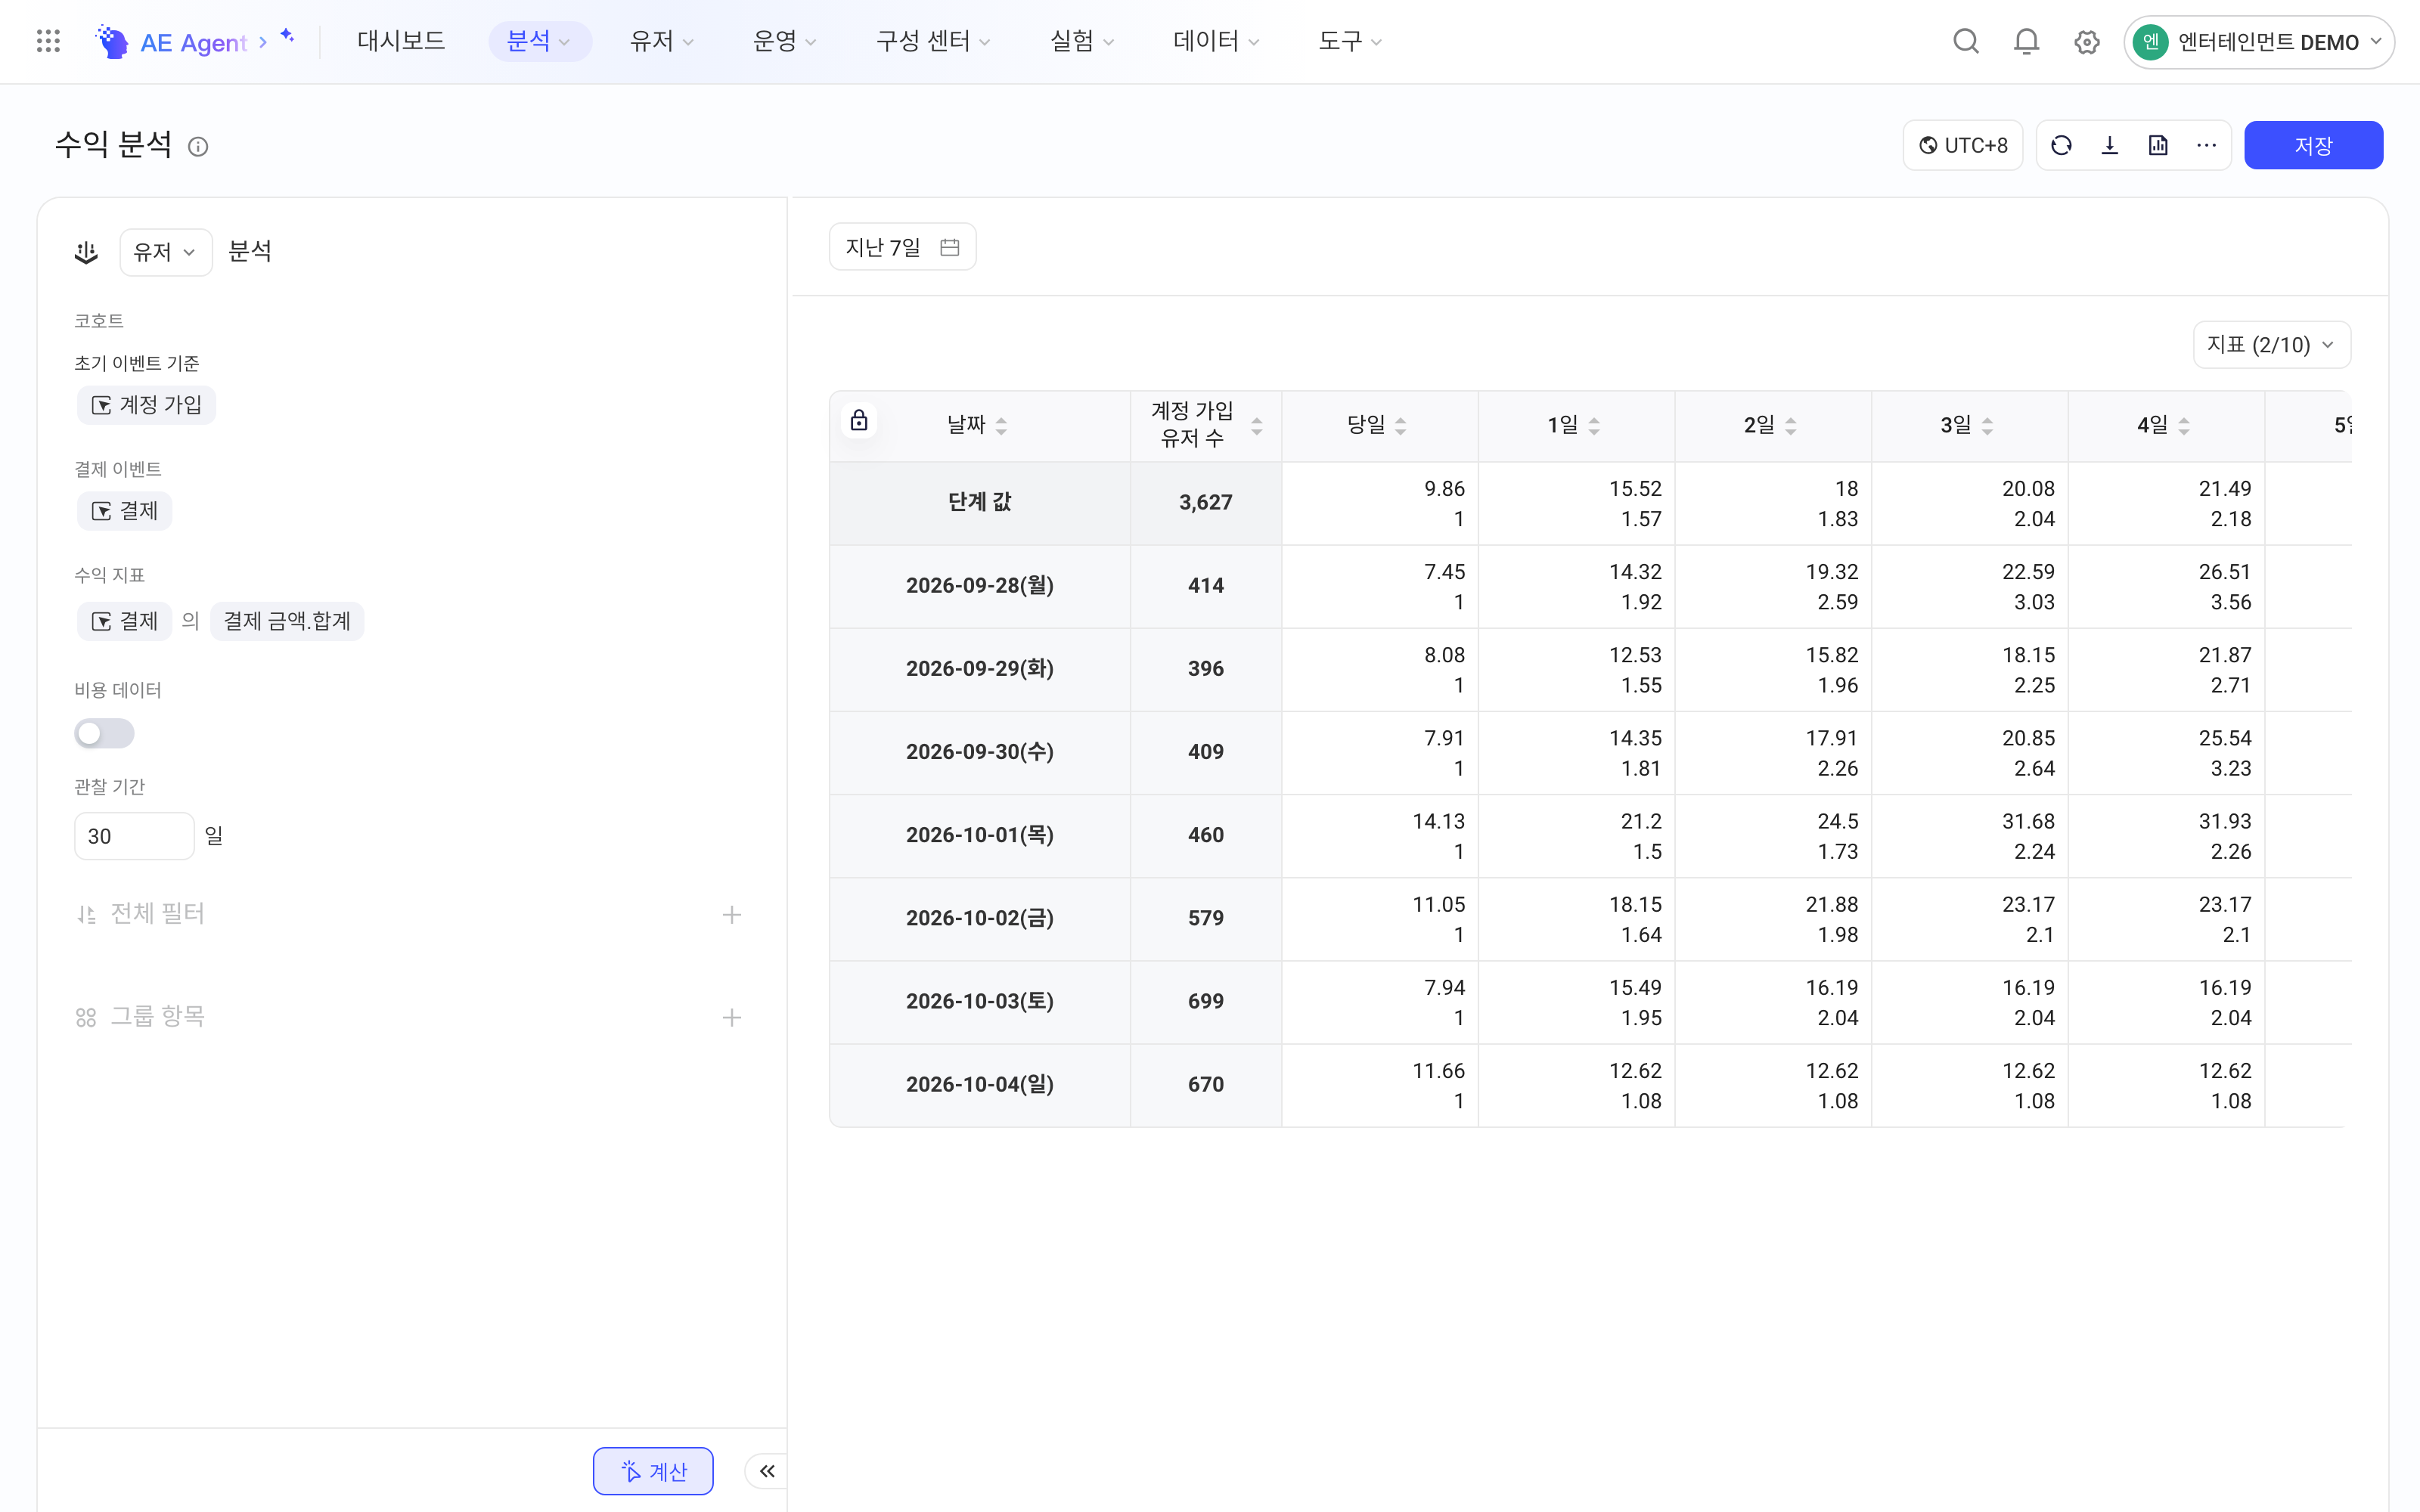2420x1512 pixels.
Task: Click the info icon beside 수익 분석
Action: [x=198, y=147]
